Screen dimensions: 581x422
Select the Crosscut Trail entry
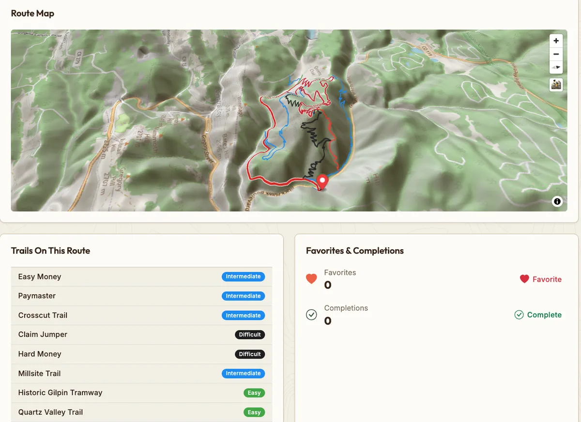(x=43, y=316)
